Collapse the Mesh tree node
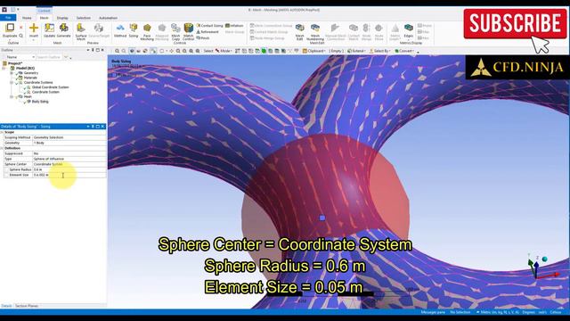This screenshot has height=321, width=570. [x=12, y=97]
